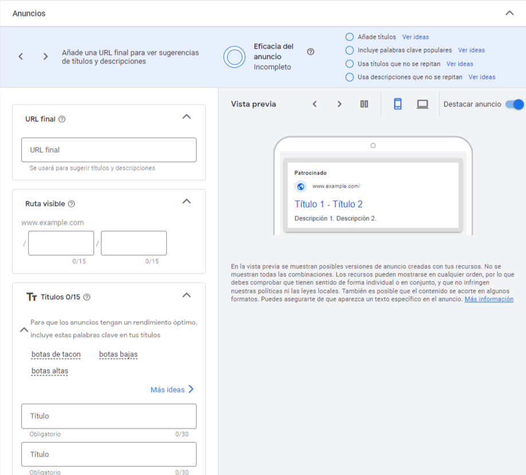Collapse the Anuncios section
This screenshot has height=475, width=526.
(x=509, y=13)
